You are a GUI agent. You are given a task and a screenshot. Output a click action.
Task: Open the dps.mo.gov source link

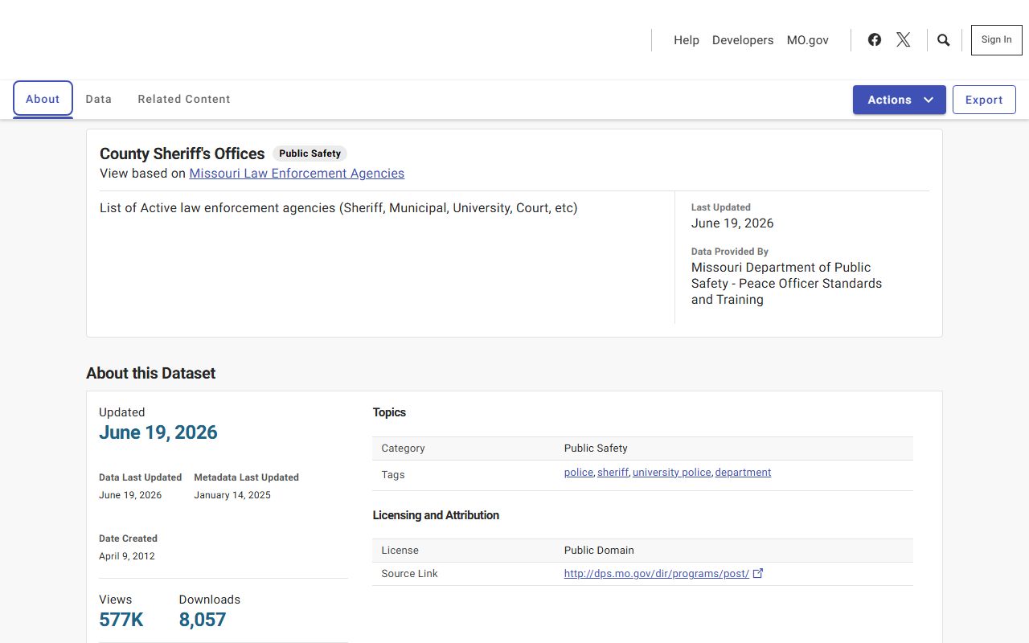[657, 574]
